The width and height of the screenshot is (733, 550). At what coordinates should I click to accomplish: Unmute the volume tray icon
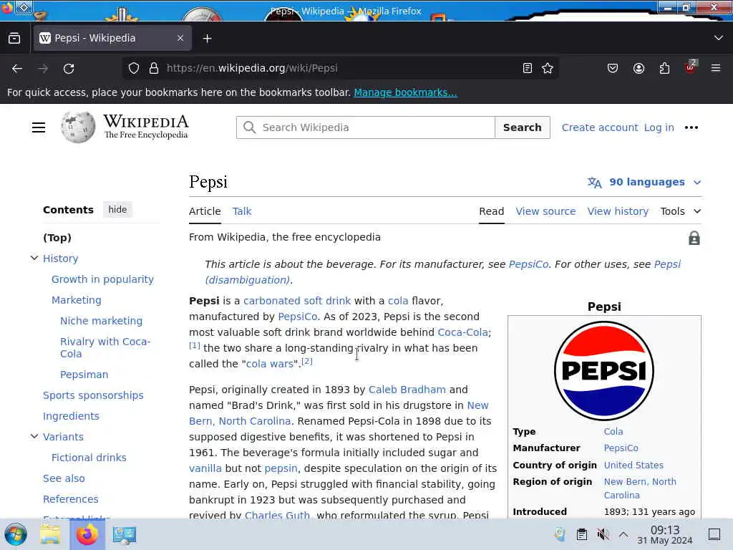coord(603,534)
